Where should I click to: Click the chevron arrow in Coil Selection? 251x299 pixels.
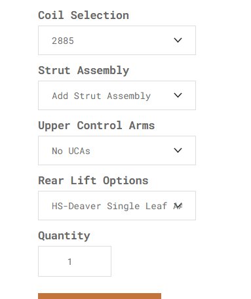(178, 40)
